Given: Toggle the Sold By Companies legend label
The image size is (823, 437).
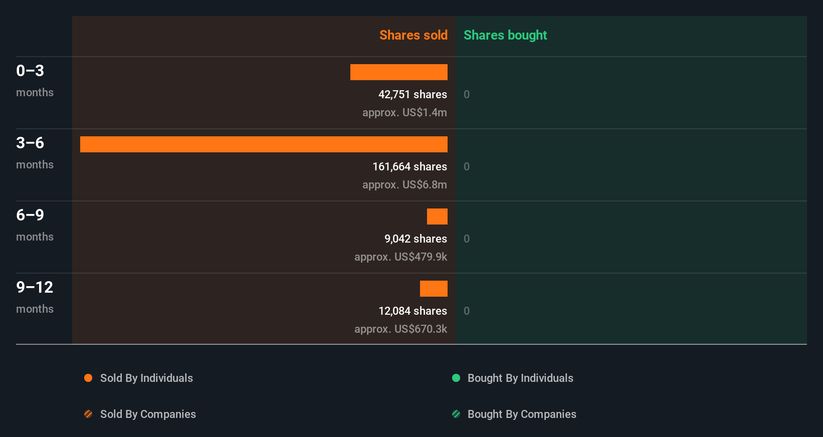Looking at the screenshot, I should coord(148,414).
